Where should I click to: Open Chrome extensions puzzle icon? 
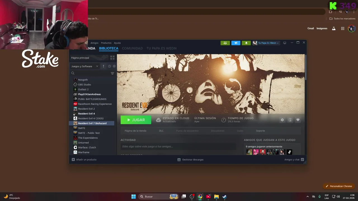pyautogui.click(x=331, y=12)
